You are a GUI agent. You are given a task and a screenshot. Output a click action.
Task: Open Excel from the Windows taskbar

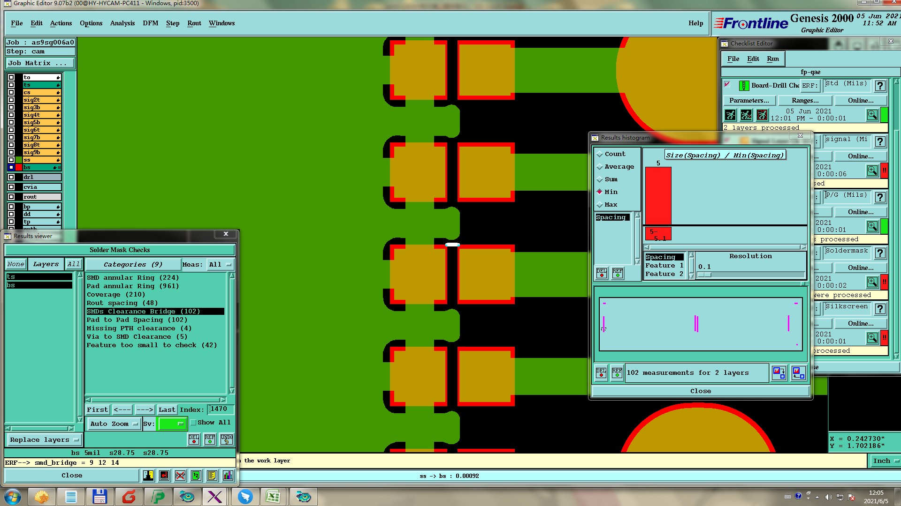[x=273, y=497]
